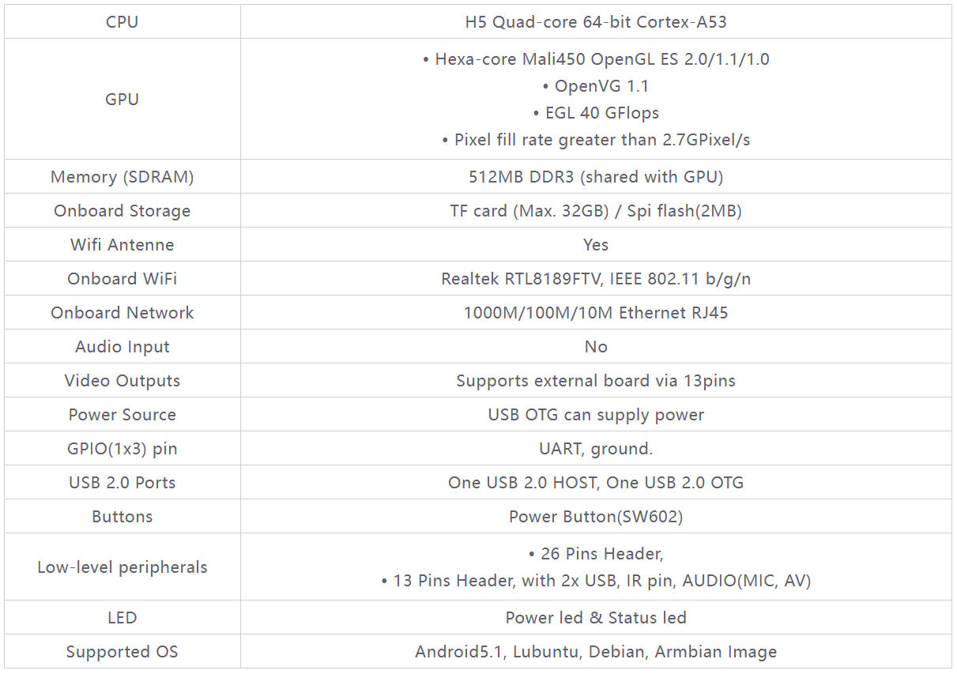Click the 26 Pins Header bullet line
This screenshot has width=957, height=674.
(x=596, y=554)
